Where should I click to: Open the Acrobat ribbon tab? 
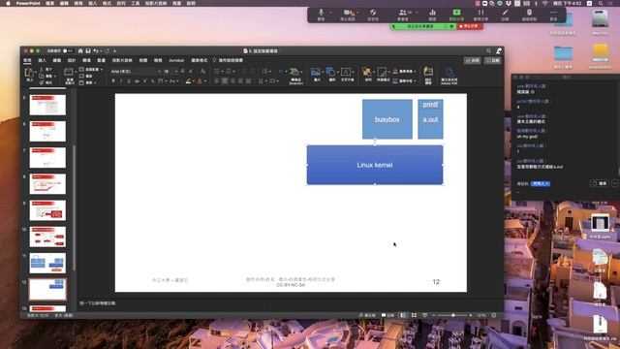tap(176, 60)
